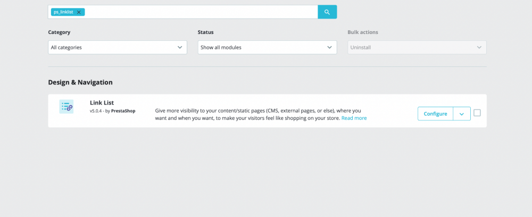The width and height of the screenshot is (532, 217).
Task: Open the Category dropdown
Action: tap(117, 47)
